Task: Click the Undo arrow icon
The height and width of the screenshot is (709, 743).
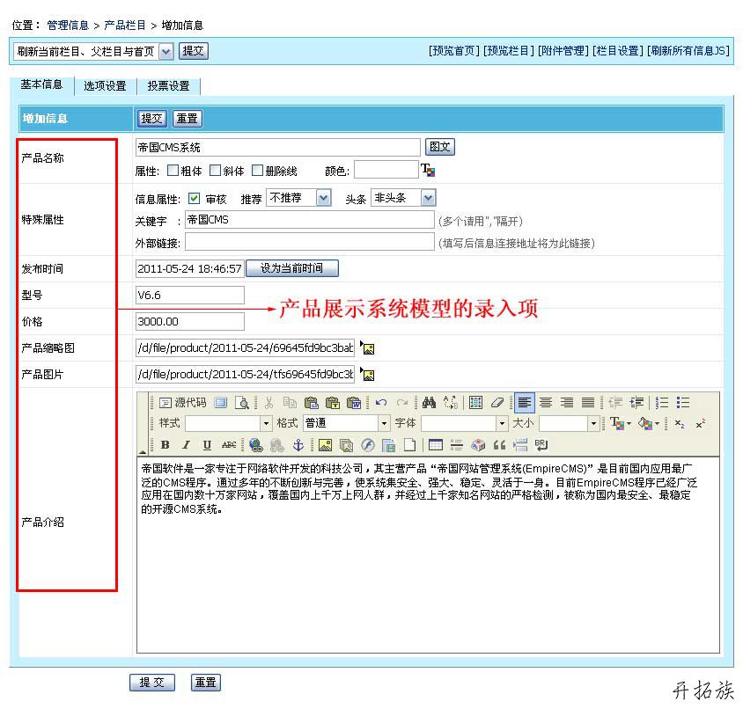Action: 381,403
